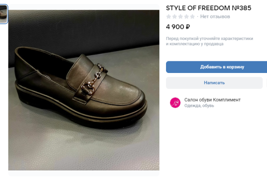Click the pink Салон обуви Комплимент avatar

coord(175,103)
